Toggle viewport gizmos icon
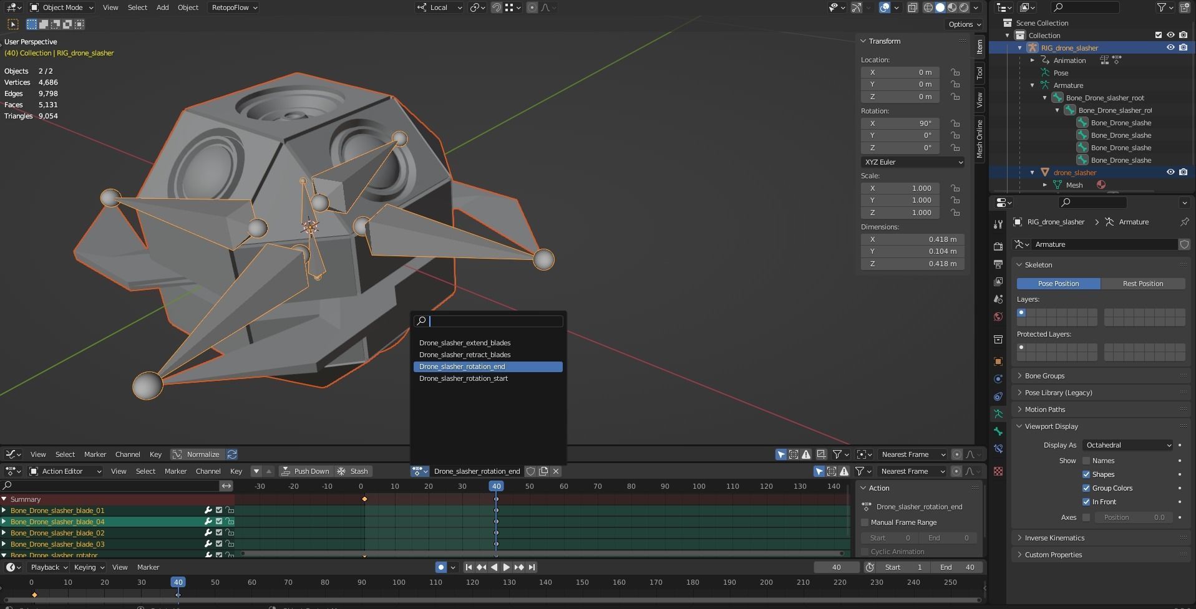Screen dimensions: 1196x609 tap(857, 7)
